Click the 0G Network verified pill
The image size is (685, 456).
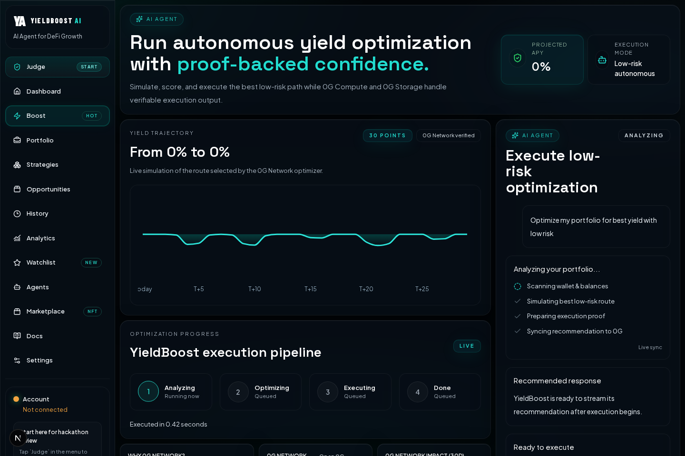coord(449,135)
